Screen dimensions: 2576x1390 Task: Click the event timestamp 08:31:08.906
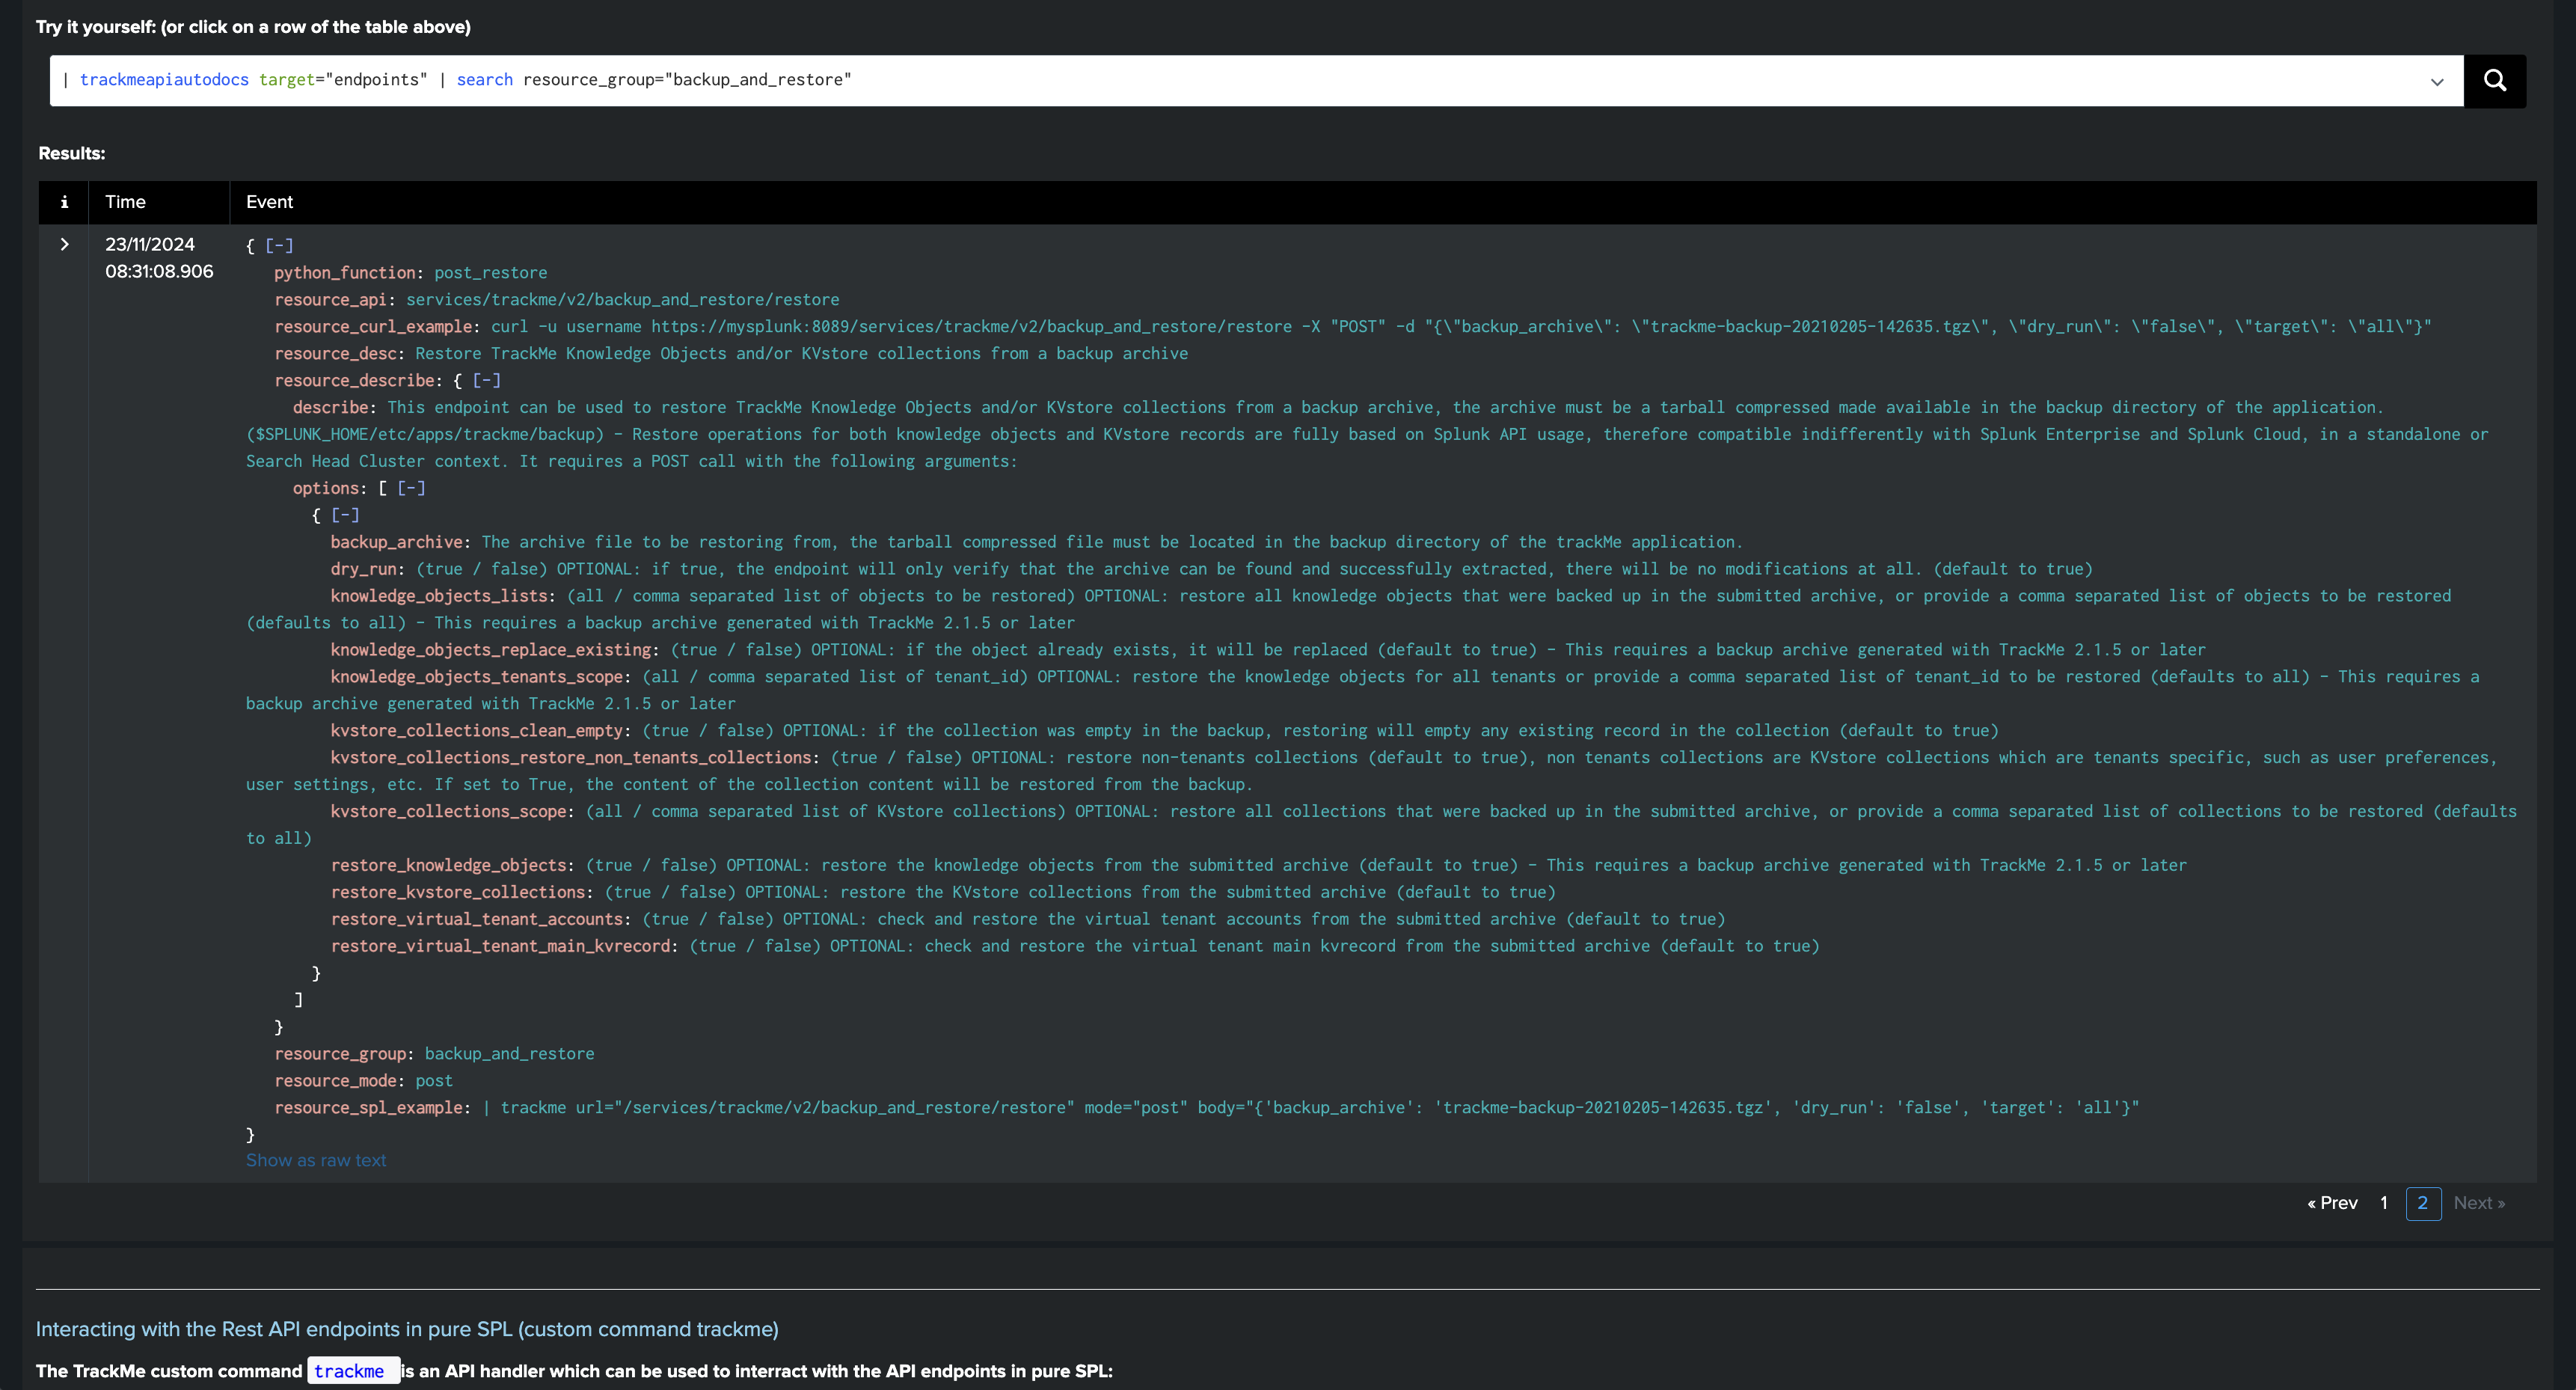point(159,272)
